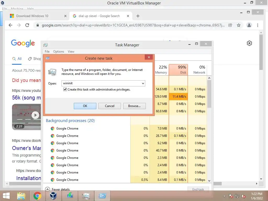This screenshot has height=201, width=268.
Task: Click the Chrome address bar URL
Action: [x=133, y=25]
